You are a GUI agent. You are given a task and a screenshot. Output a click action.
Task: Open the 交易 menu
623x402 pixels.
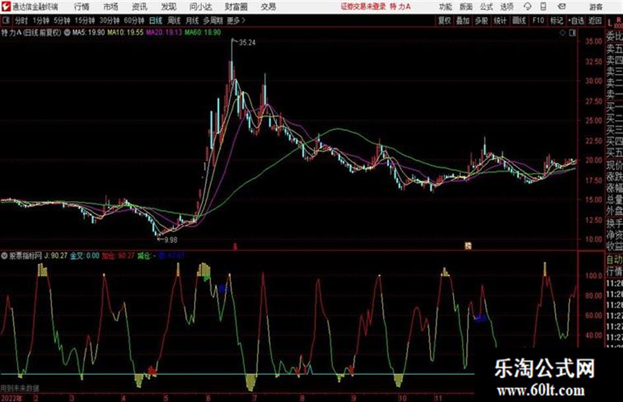pyautogui.click(x=268, y=7)
